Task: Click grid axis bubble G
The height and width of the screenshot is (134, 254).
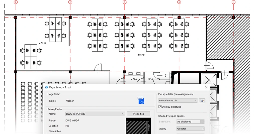Action: pos(179,2)
